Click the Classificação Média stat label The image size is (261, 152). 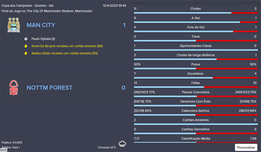coord(196,139)
